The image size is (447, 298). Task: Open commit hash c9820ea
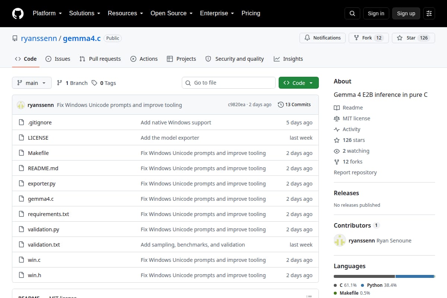pos(237,105)
